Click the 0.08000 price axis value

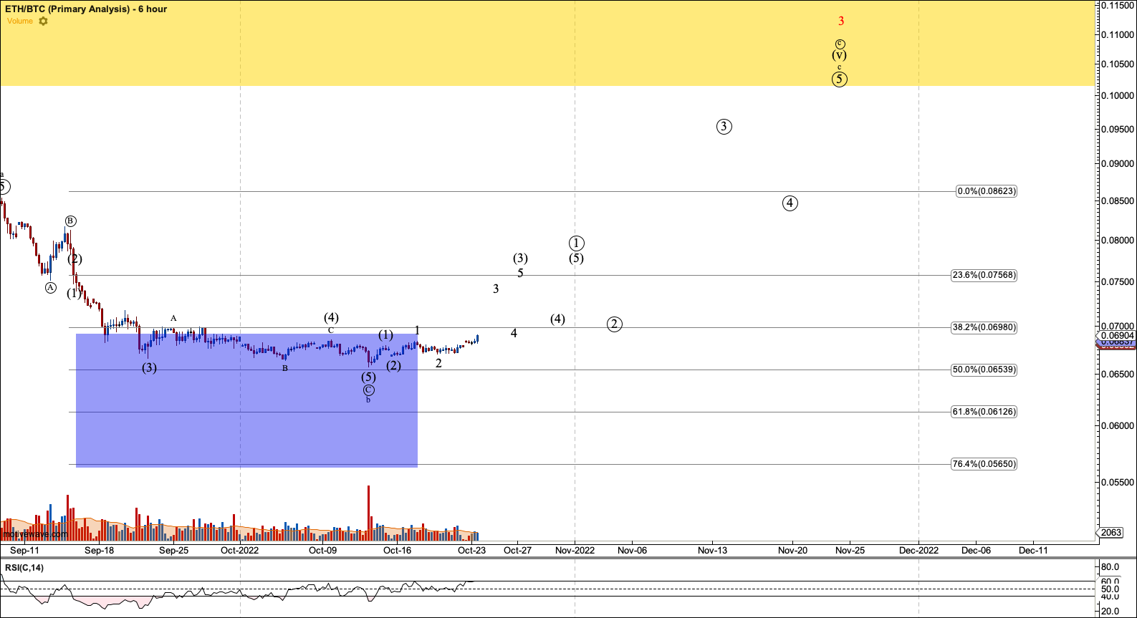(1118, 241)
